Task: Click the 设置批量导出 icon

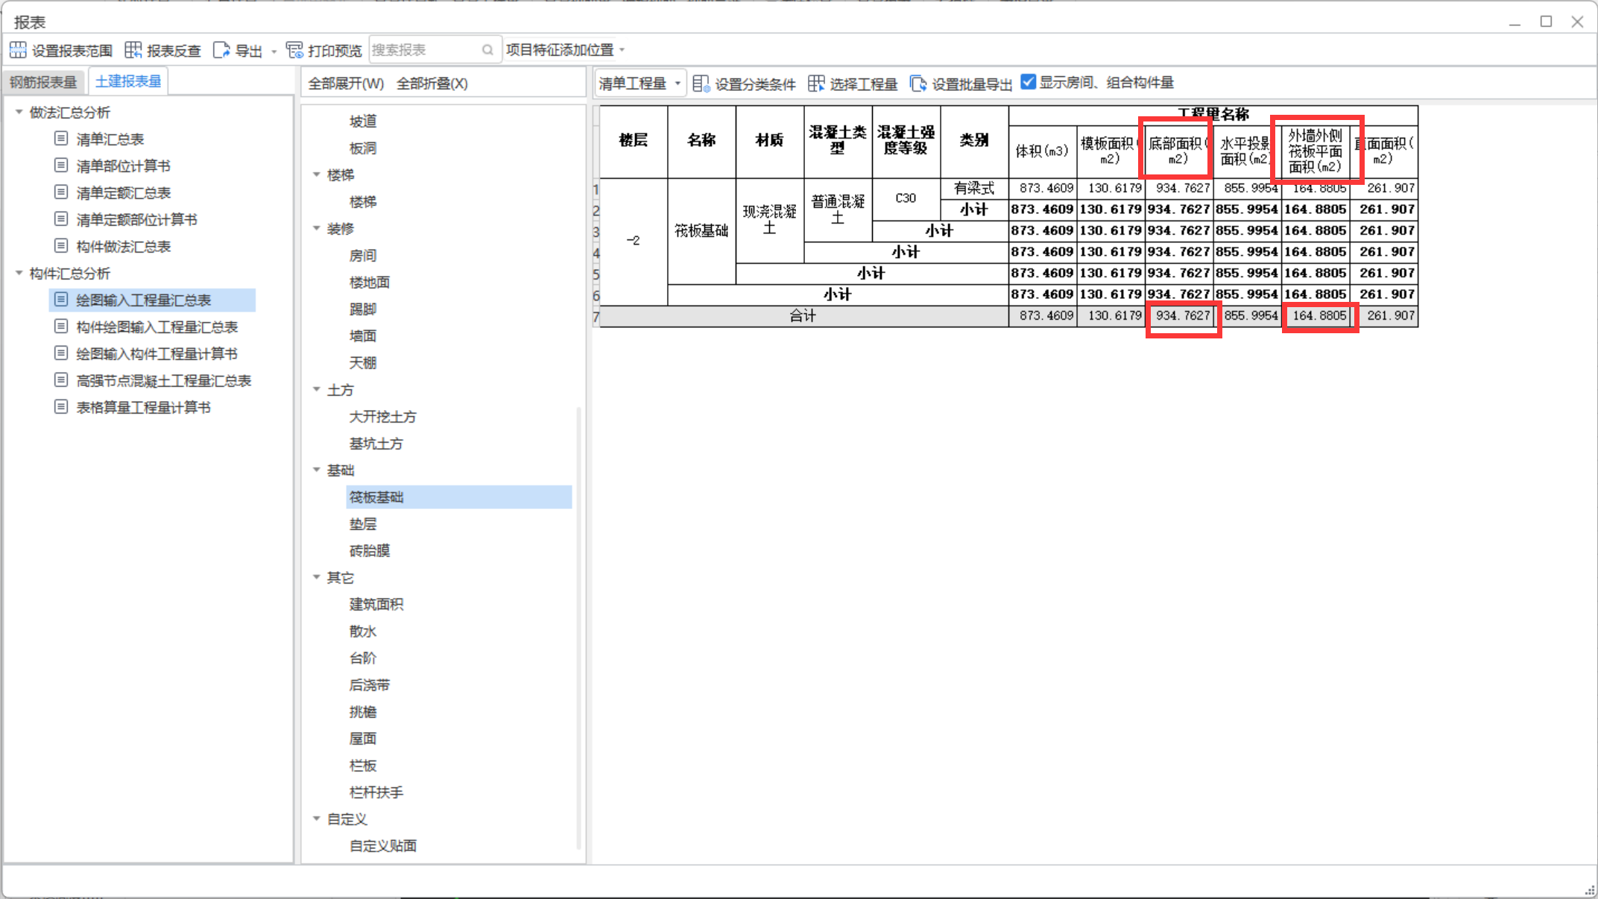Action: click(918, 83)
